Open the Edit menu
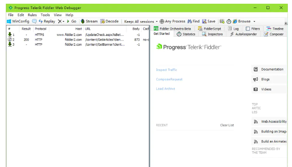 21,15
